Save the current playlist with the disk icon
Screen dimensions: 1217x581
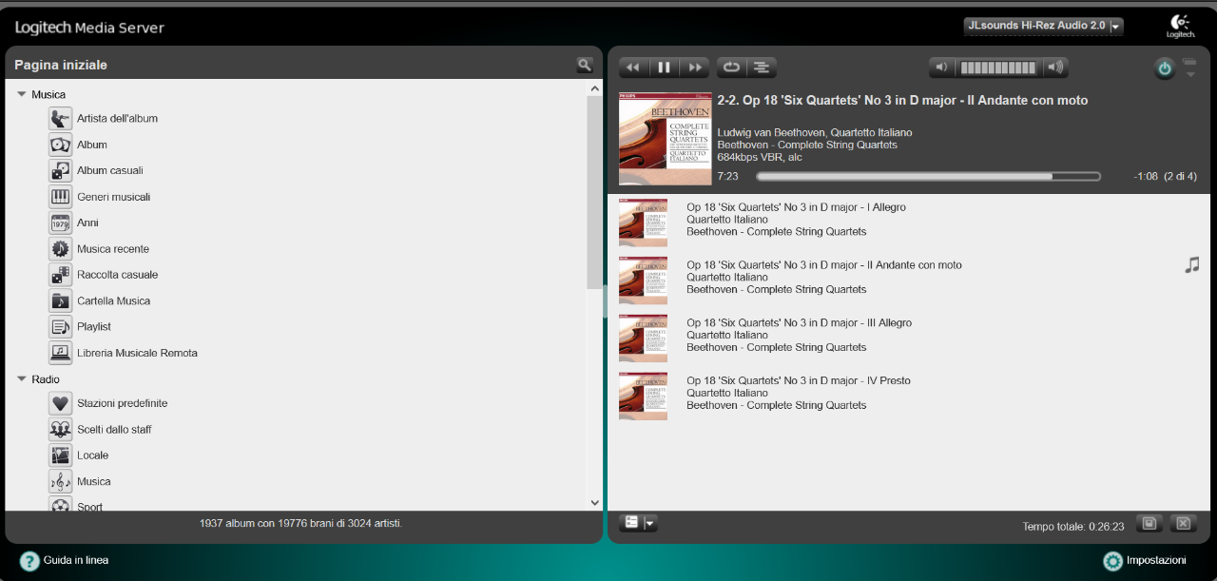(1149, 523)
